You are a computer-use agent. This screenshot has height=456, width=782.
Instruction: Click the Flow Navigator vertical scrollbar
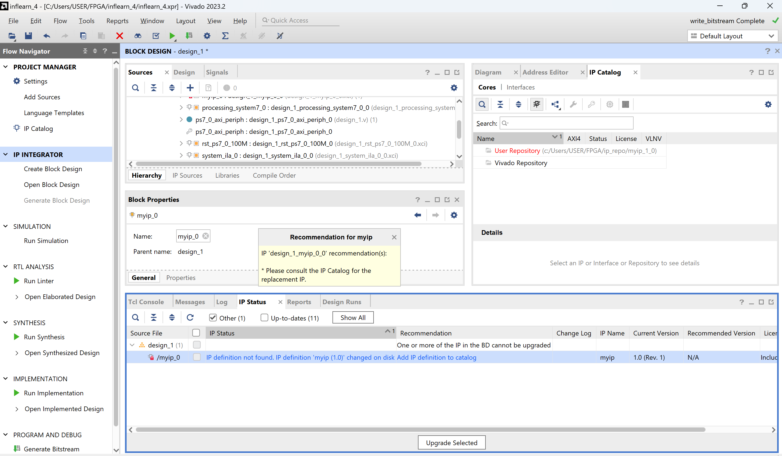click(116, 247)
